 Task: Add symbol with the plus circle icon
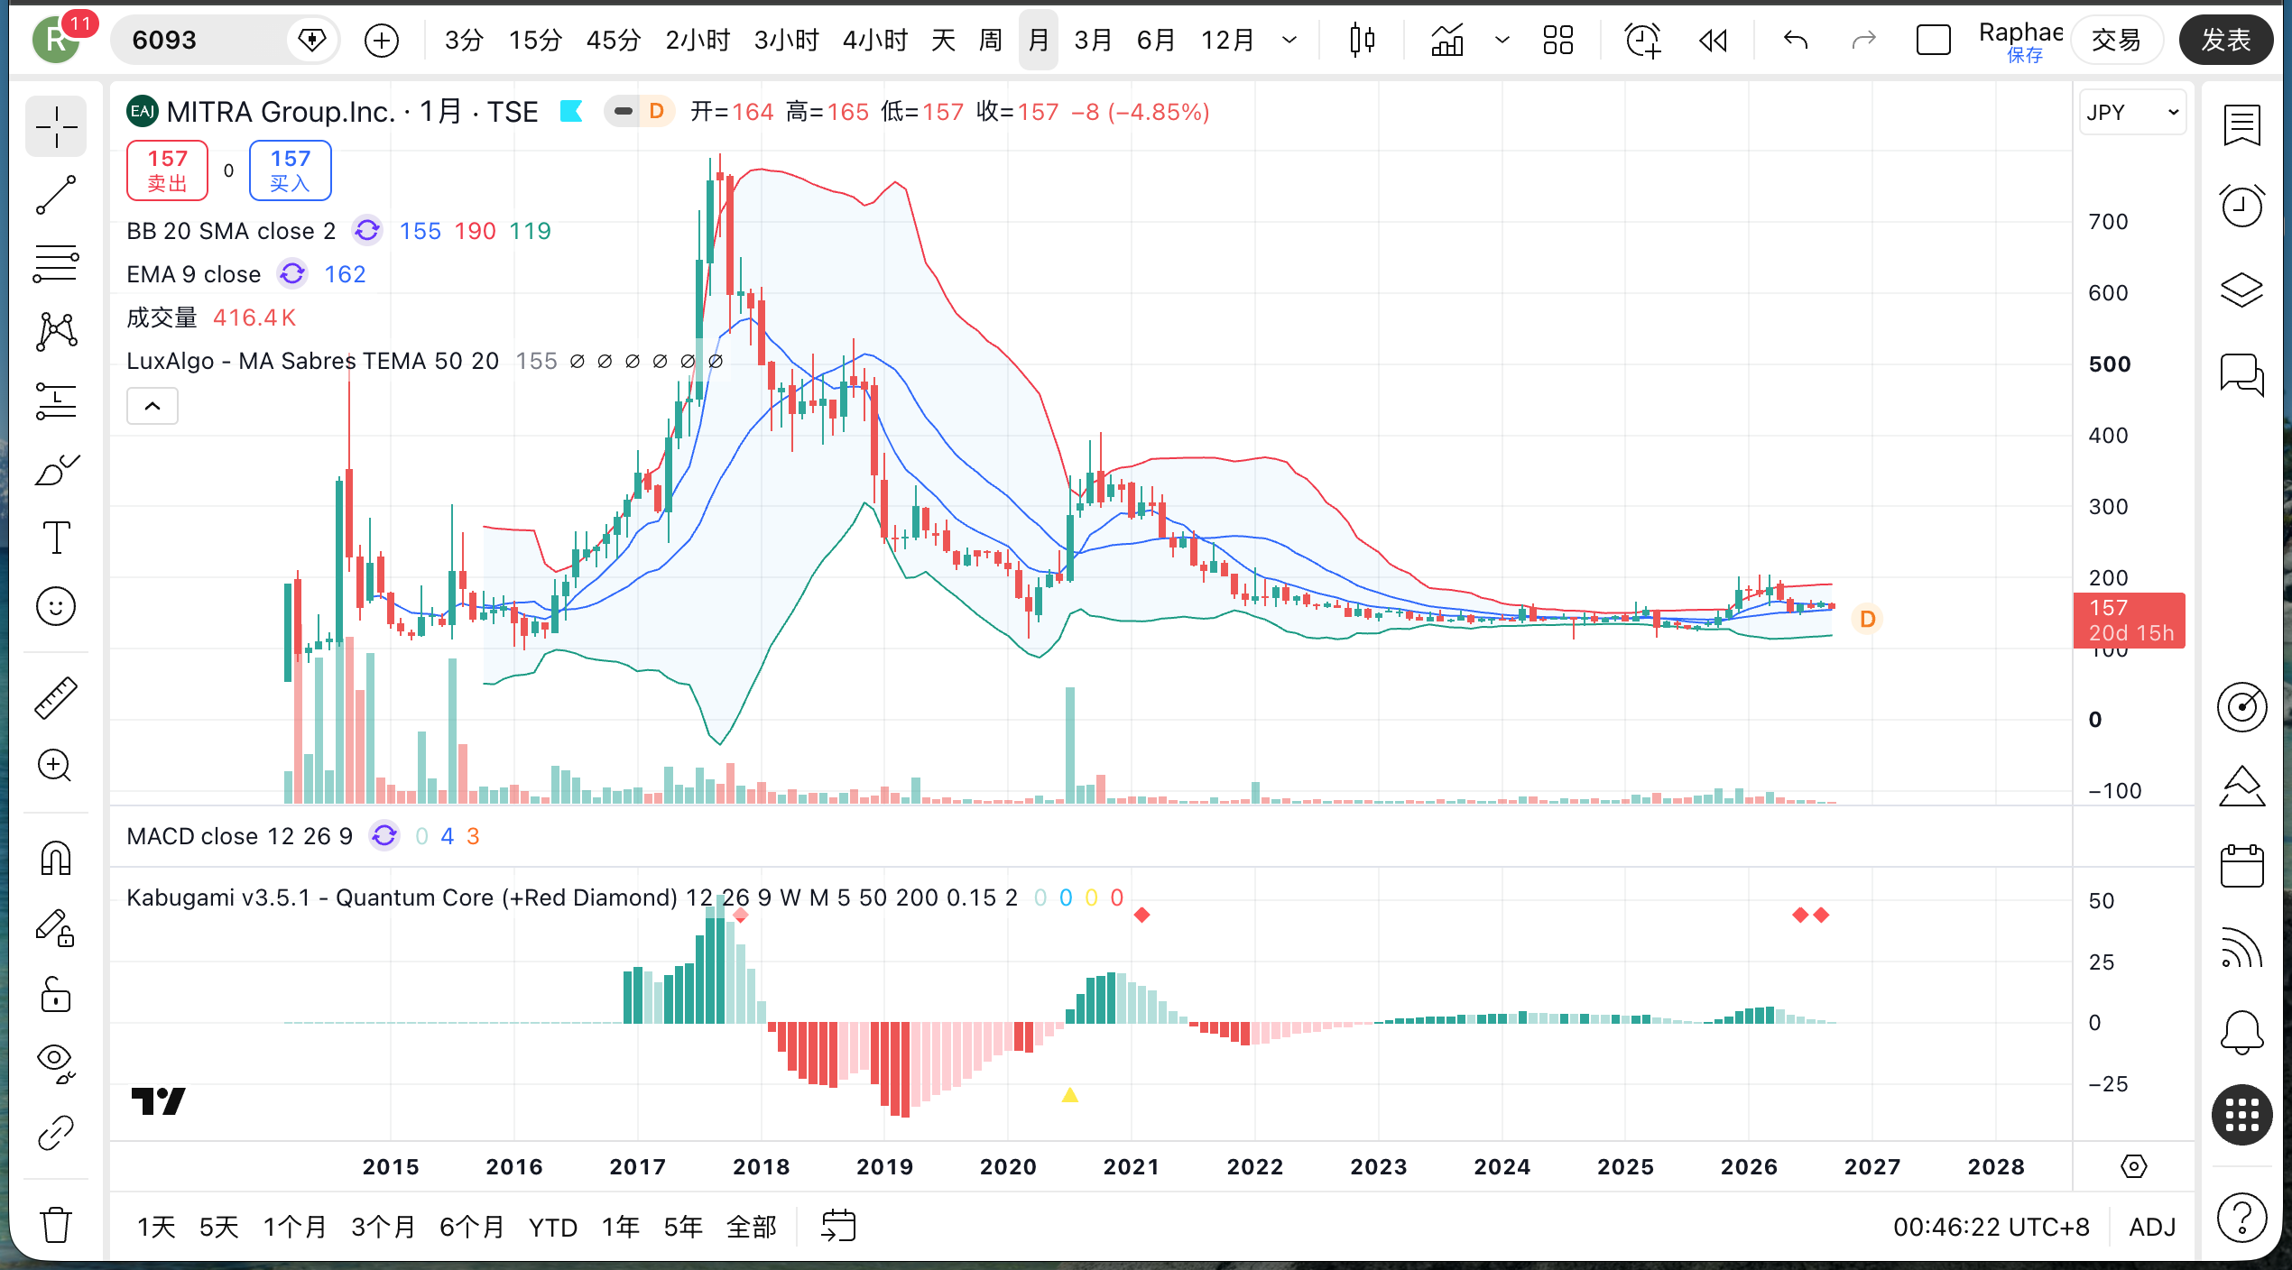(382, 40)
